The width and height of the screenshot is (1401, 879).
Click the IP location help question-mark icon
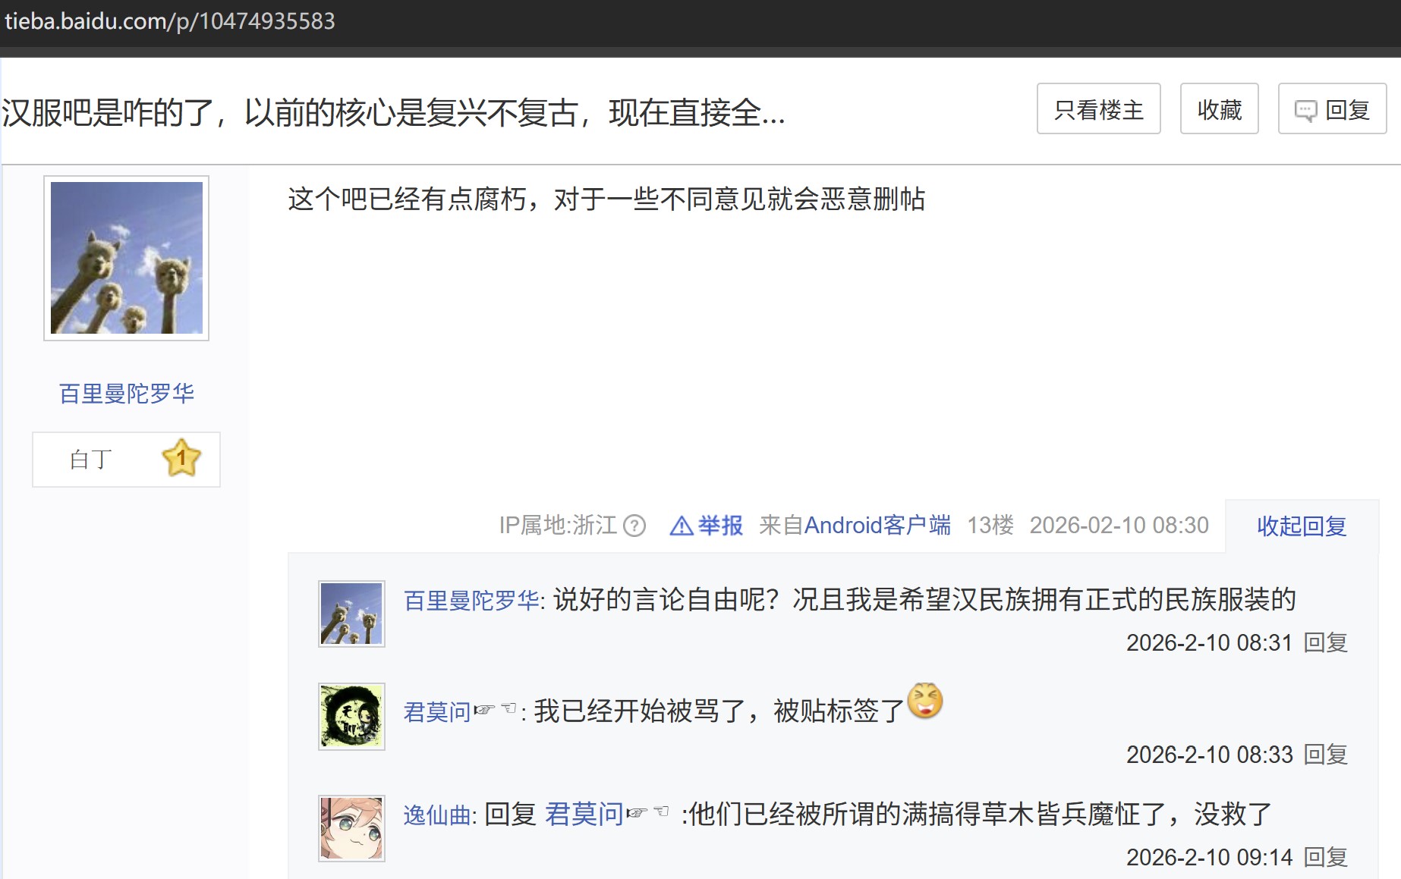(x=634, y=526)
